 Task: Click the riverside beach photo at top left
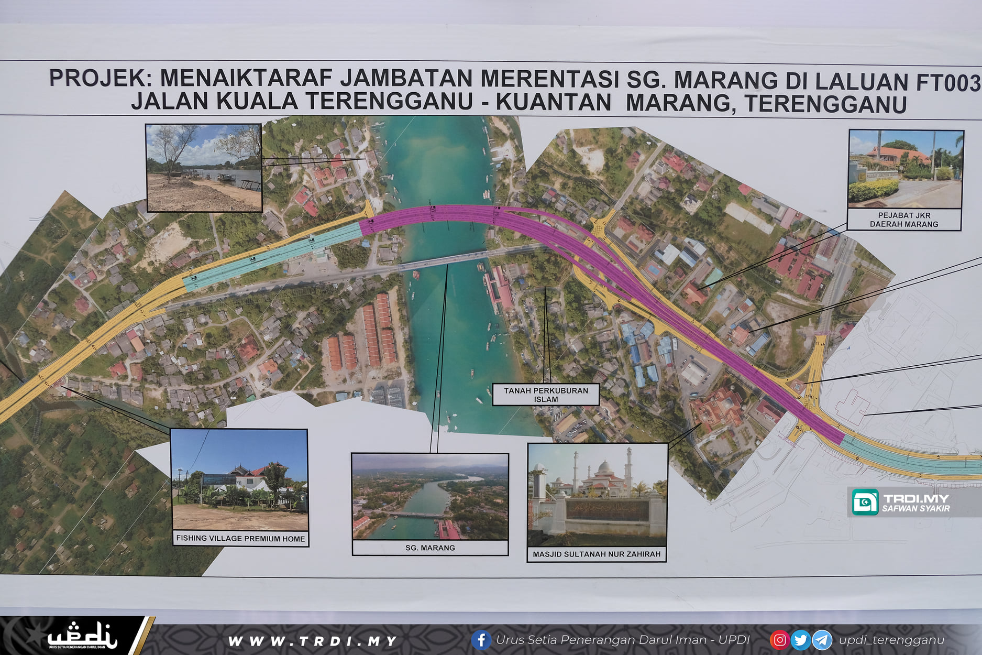(x=204, y=168)
